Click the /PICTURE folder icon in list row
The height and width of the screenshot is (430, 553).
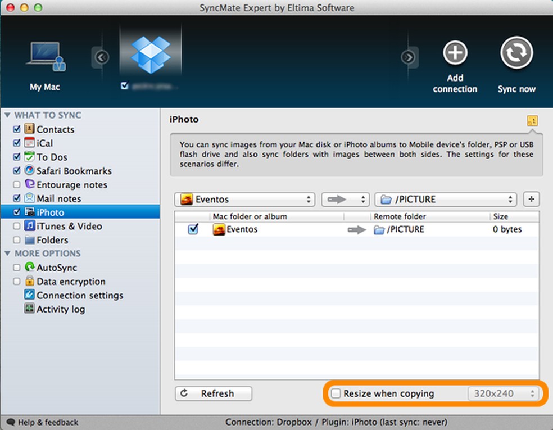379,230
